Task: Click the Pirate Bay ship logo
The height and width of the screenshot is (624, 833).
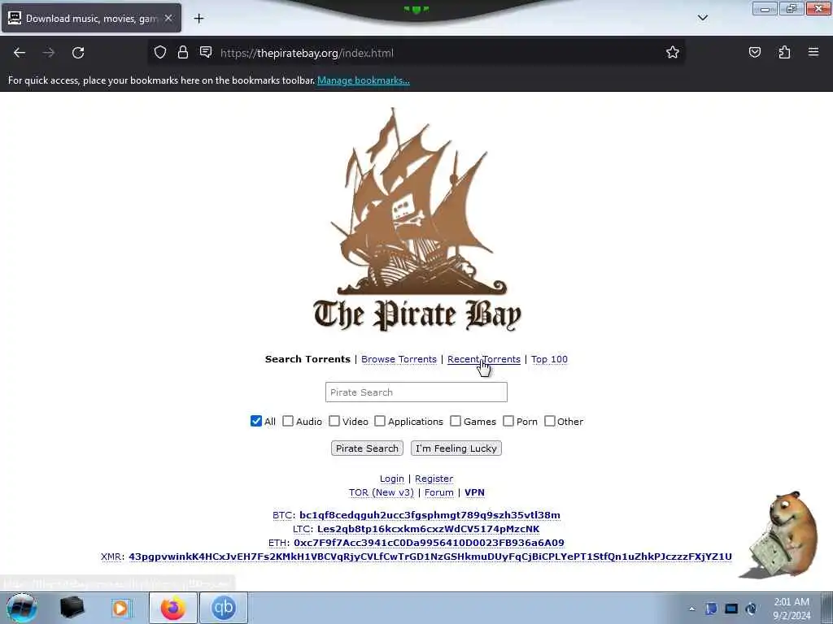Action: [x=417, y=220]
